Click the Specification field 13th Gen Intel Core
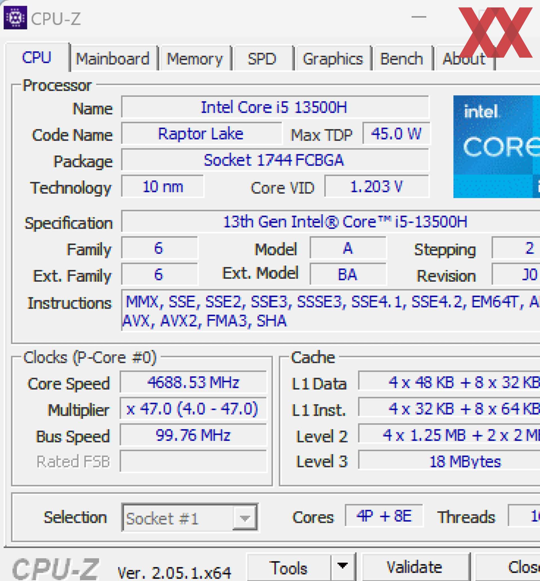 click(331, 222)
